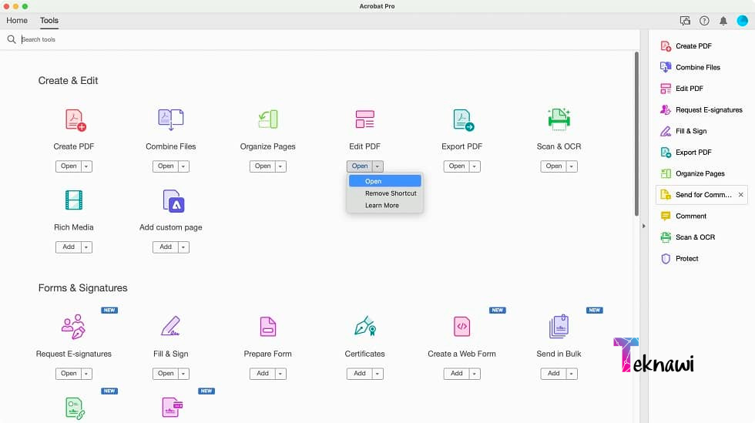Expand dropdown arrow next to Add custom page
755x423 pixels.
click(183, 247)
